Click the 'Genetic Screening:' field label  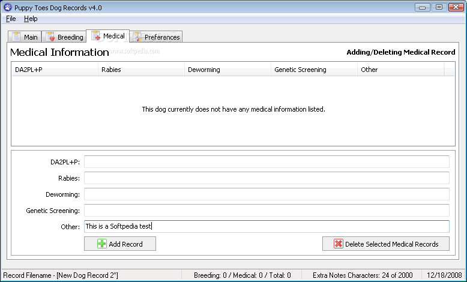[x=53, y=211]
